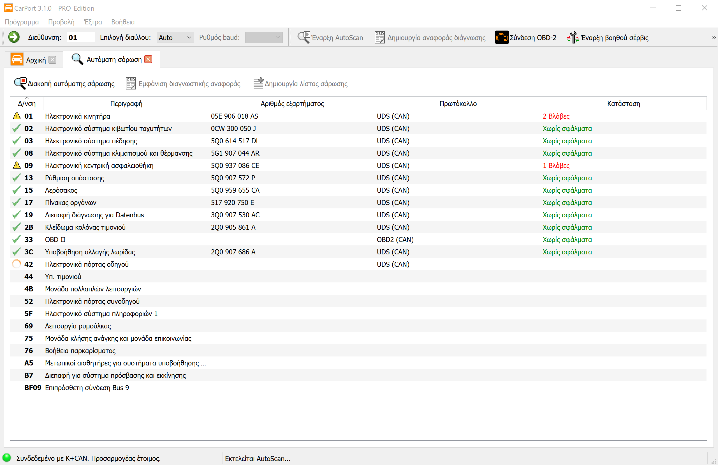The width and height of the screenshot is (718, 465).
Task: Create diagnostic report via OBD icon
Action: (x=379, y=38)
